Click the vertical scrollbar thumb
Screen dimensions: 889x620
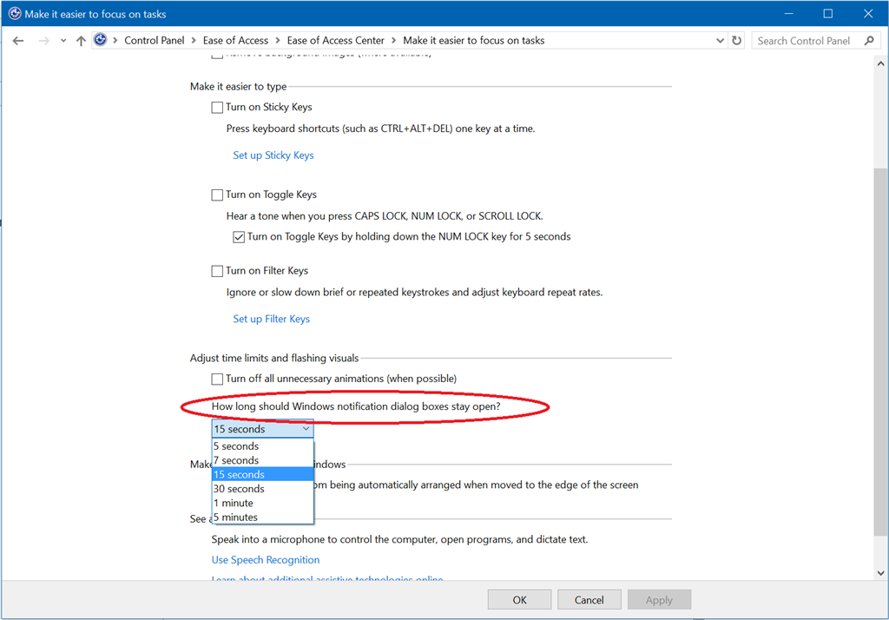click(x=880, y=352)
